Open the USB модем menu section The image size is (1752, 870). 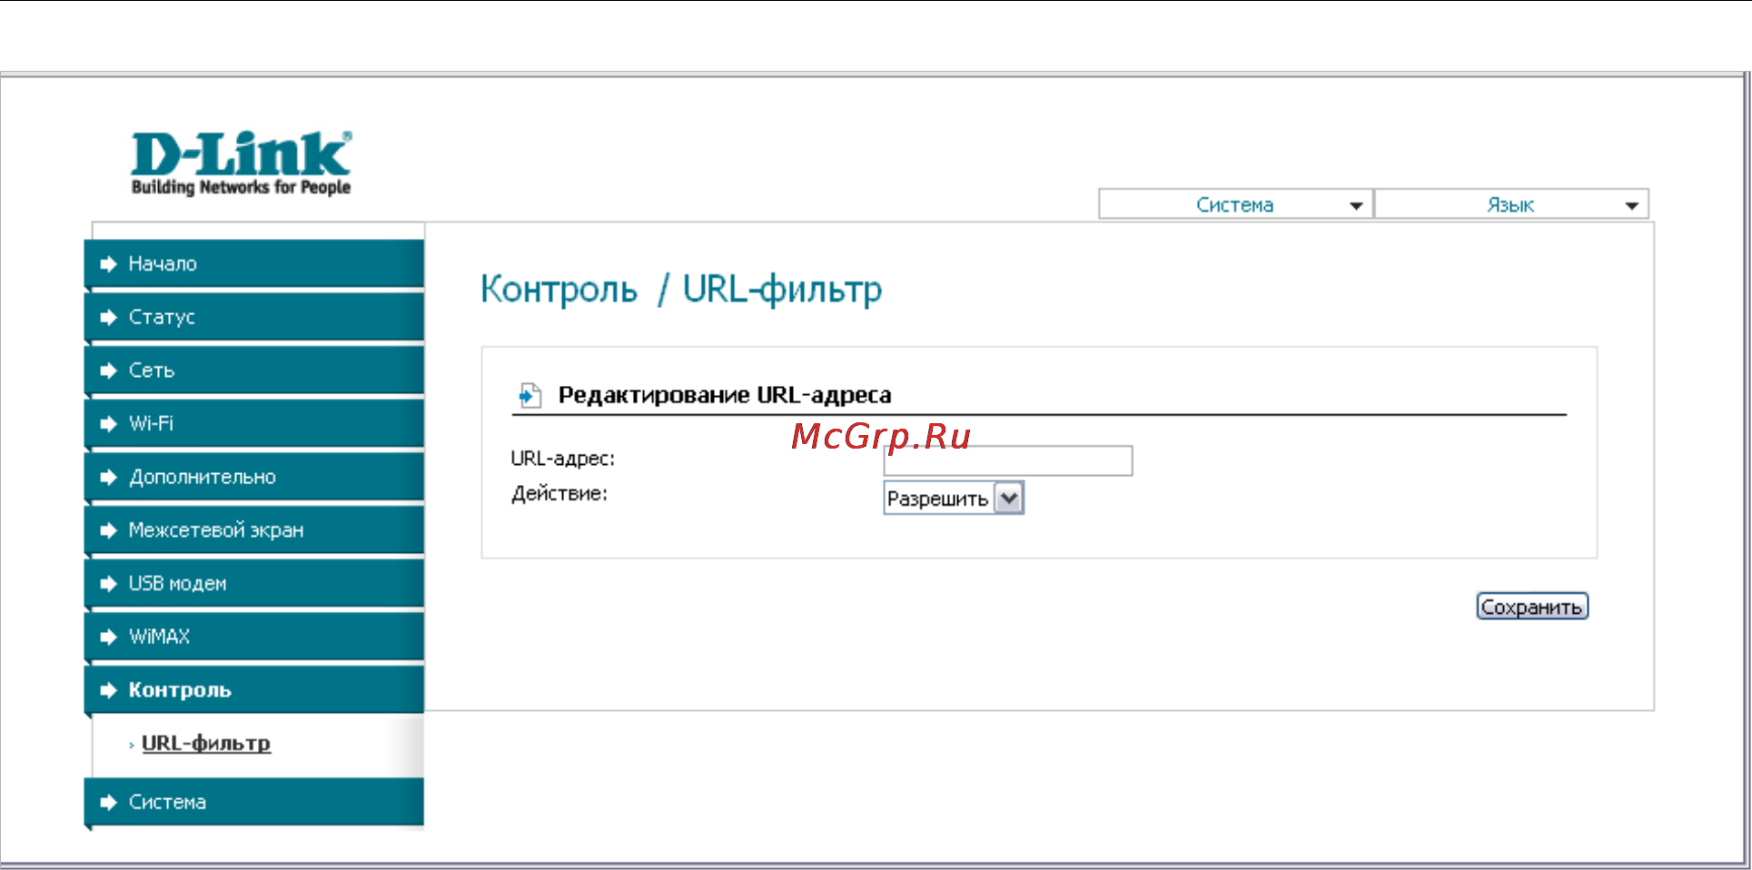click(x=254, y=583)
